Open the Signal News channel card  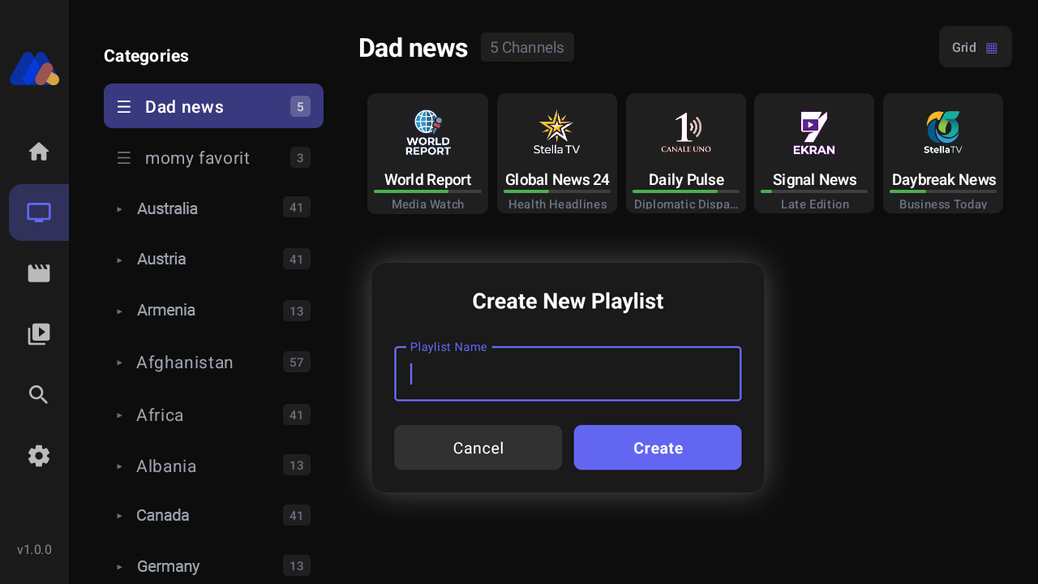pyautogui.click(x=813, y=153)
